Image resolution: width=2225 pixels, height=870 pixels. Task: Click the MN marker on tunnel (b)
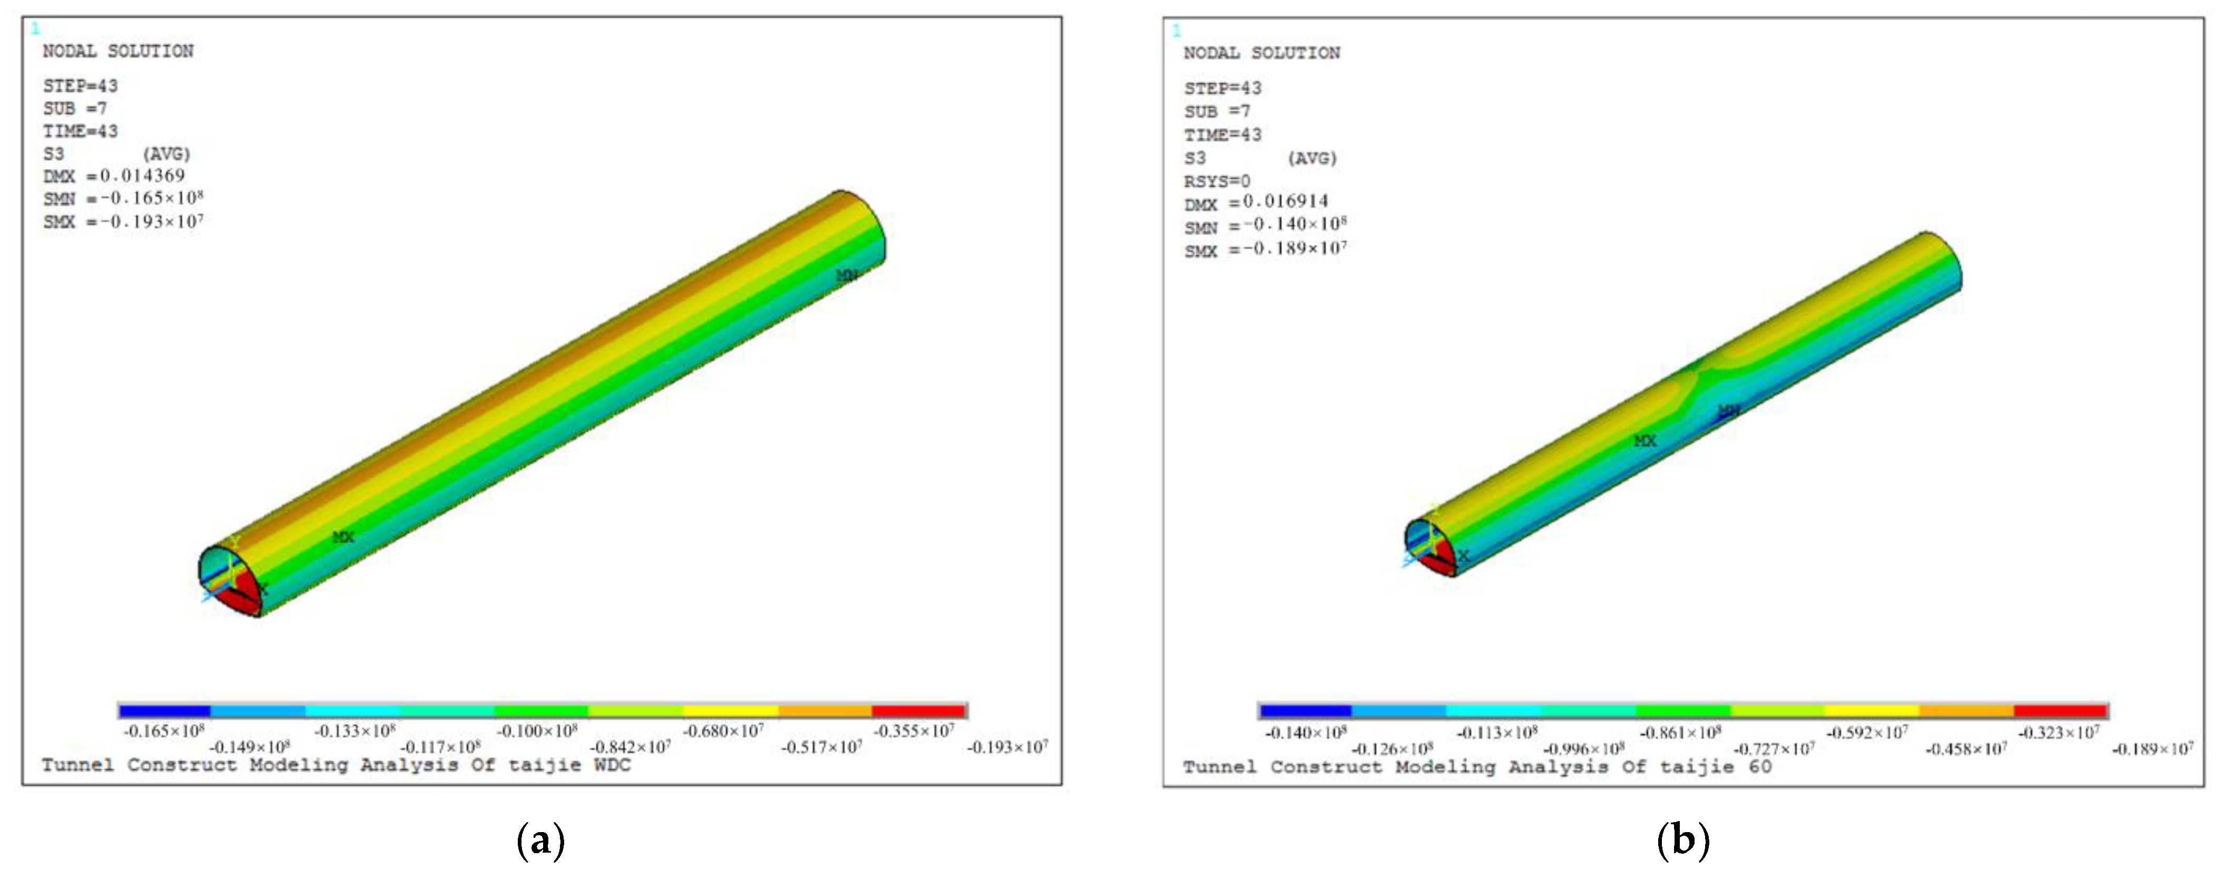pyautogui.click(x=1728, y=411)
